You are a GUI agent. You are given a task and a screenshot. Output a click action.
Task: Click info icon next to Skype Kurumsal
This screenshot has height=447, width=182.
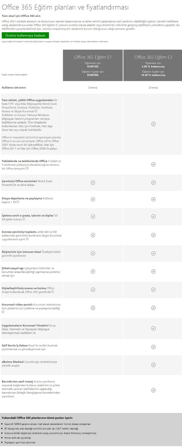(x=36, y=111)
